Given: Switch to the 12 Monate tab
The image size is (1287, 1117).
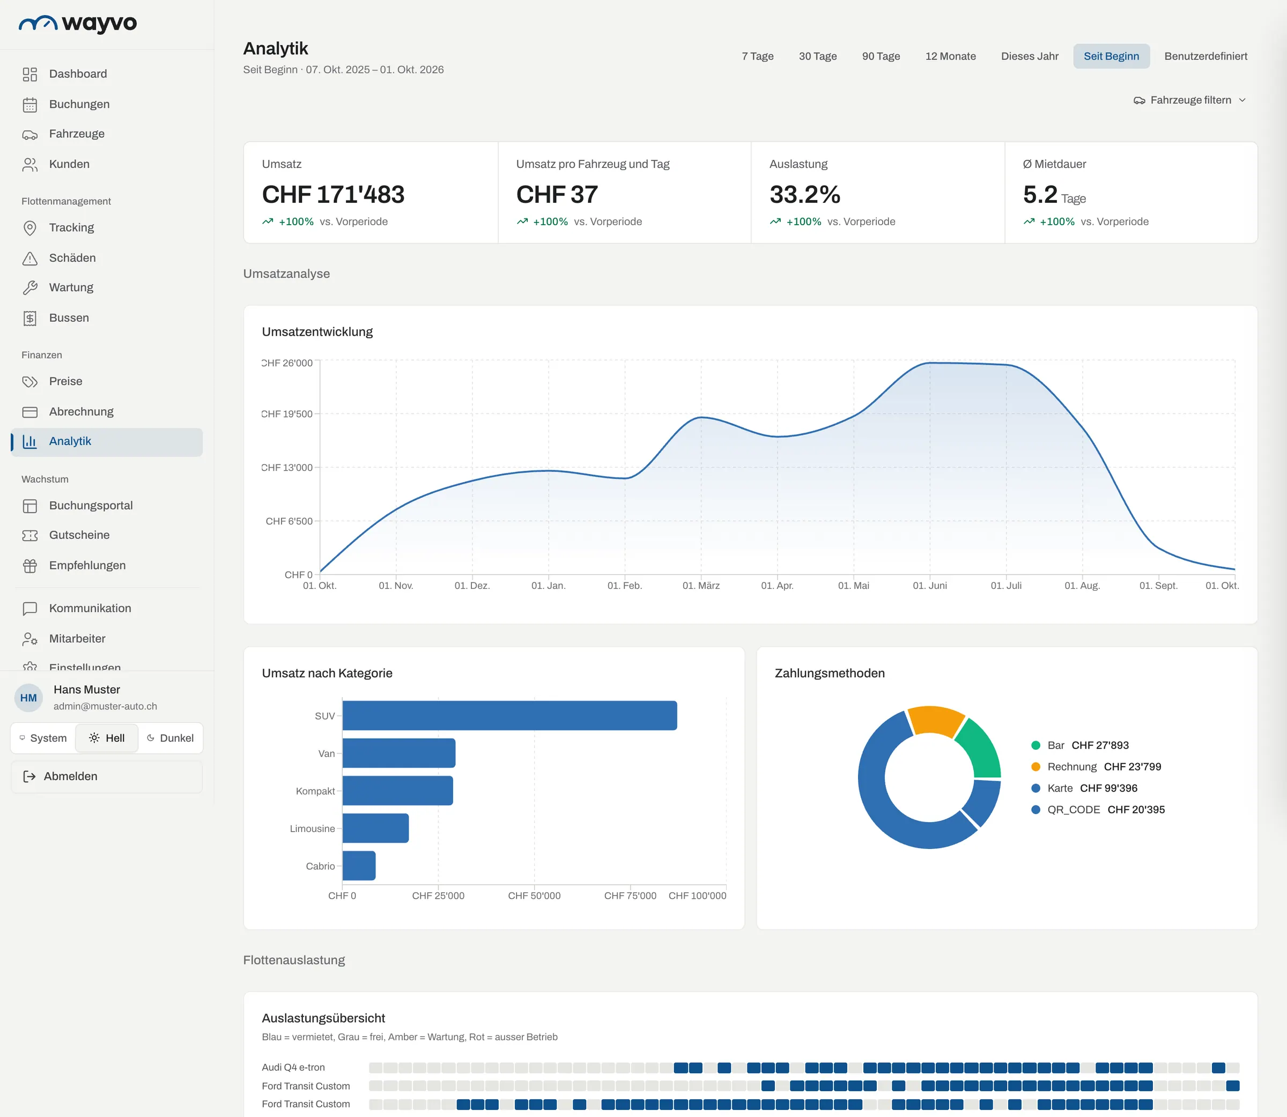Looking at the screenshot, I should (x=950, y=56).
